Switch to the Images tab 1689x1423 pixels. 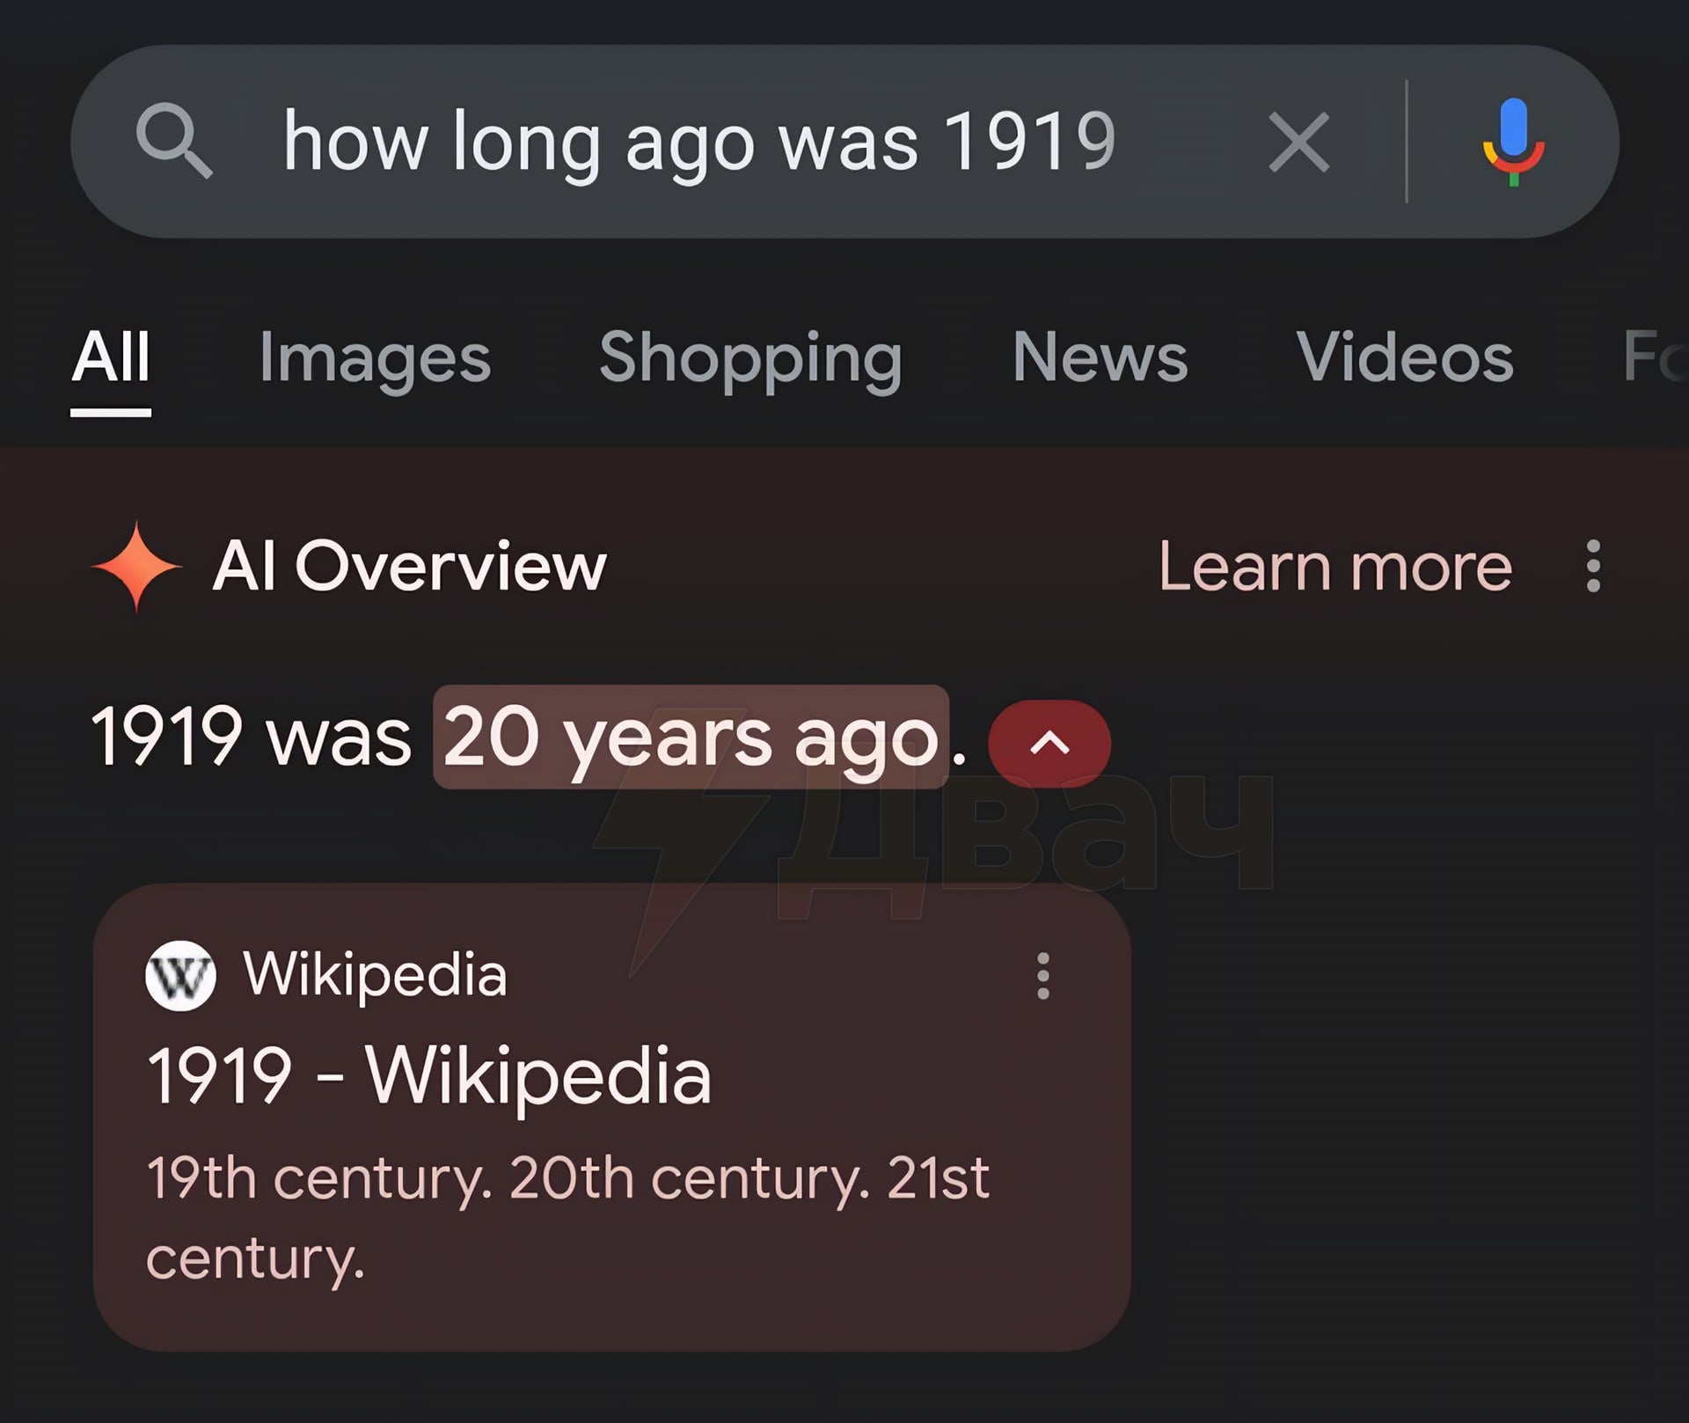375,357
